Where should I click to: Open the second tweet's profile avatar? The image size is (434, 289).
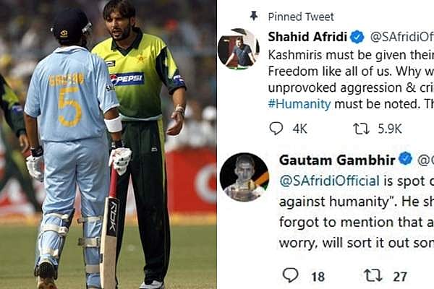(x=244, y=177)
